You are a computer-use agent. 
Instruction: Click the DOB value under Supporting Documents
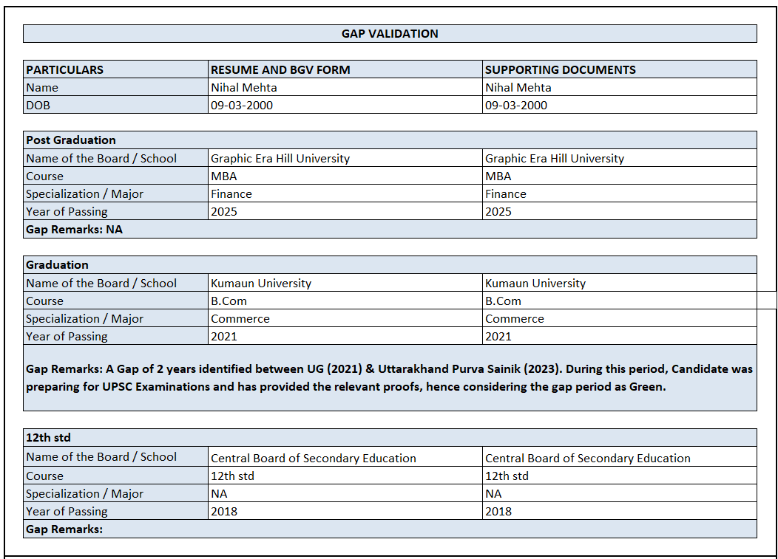pyautogui.click(x=516, y=105)
